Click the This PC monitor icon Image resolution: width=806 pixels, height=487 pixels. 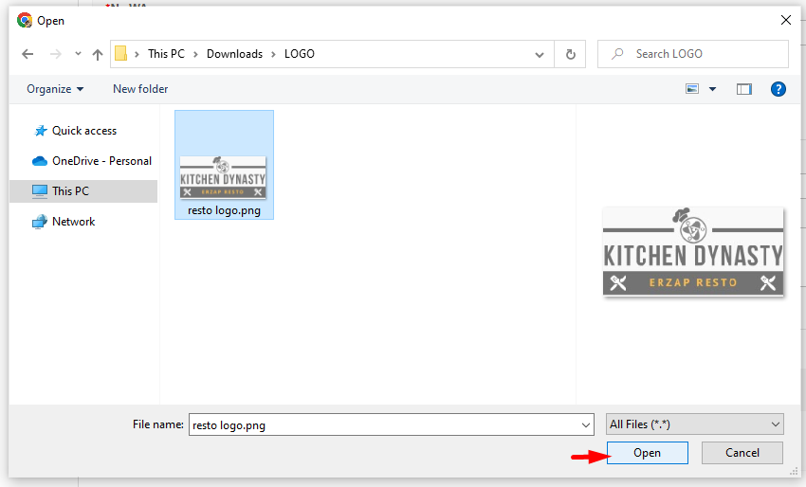click(x=40, y=191)
